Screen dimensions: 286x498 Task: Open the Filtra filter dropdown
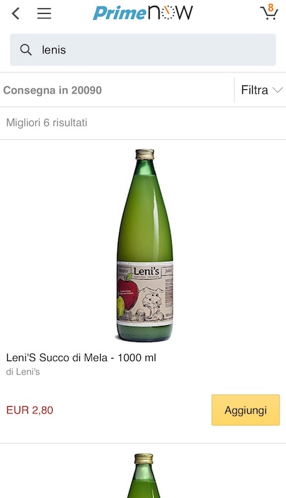pyautogui.click(x=261, y=90)
